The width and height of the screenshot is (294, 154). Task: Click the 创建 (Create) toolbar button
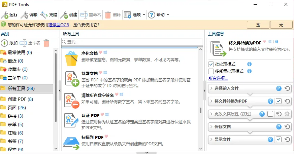coord(69,15)
